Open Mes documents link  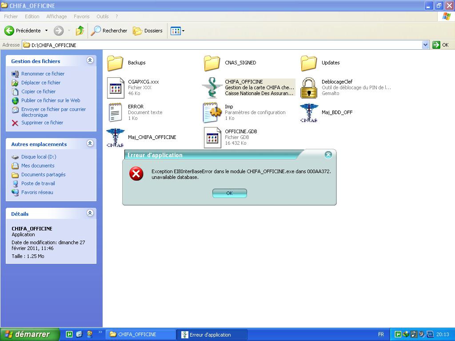[x=38, y=166]
